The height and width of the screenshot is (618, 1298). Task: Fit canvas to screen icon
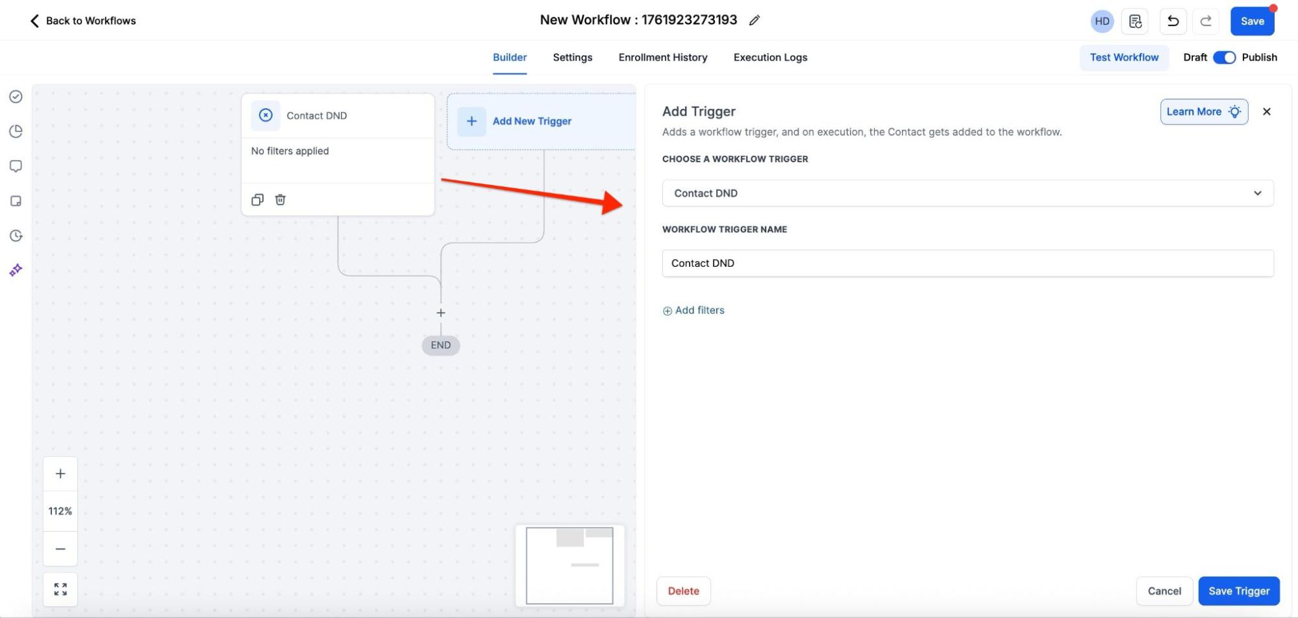pos(60,589)
